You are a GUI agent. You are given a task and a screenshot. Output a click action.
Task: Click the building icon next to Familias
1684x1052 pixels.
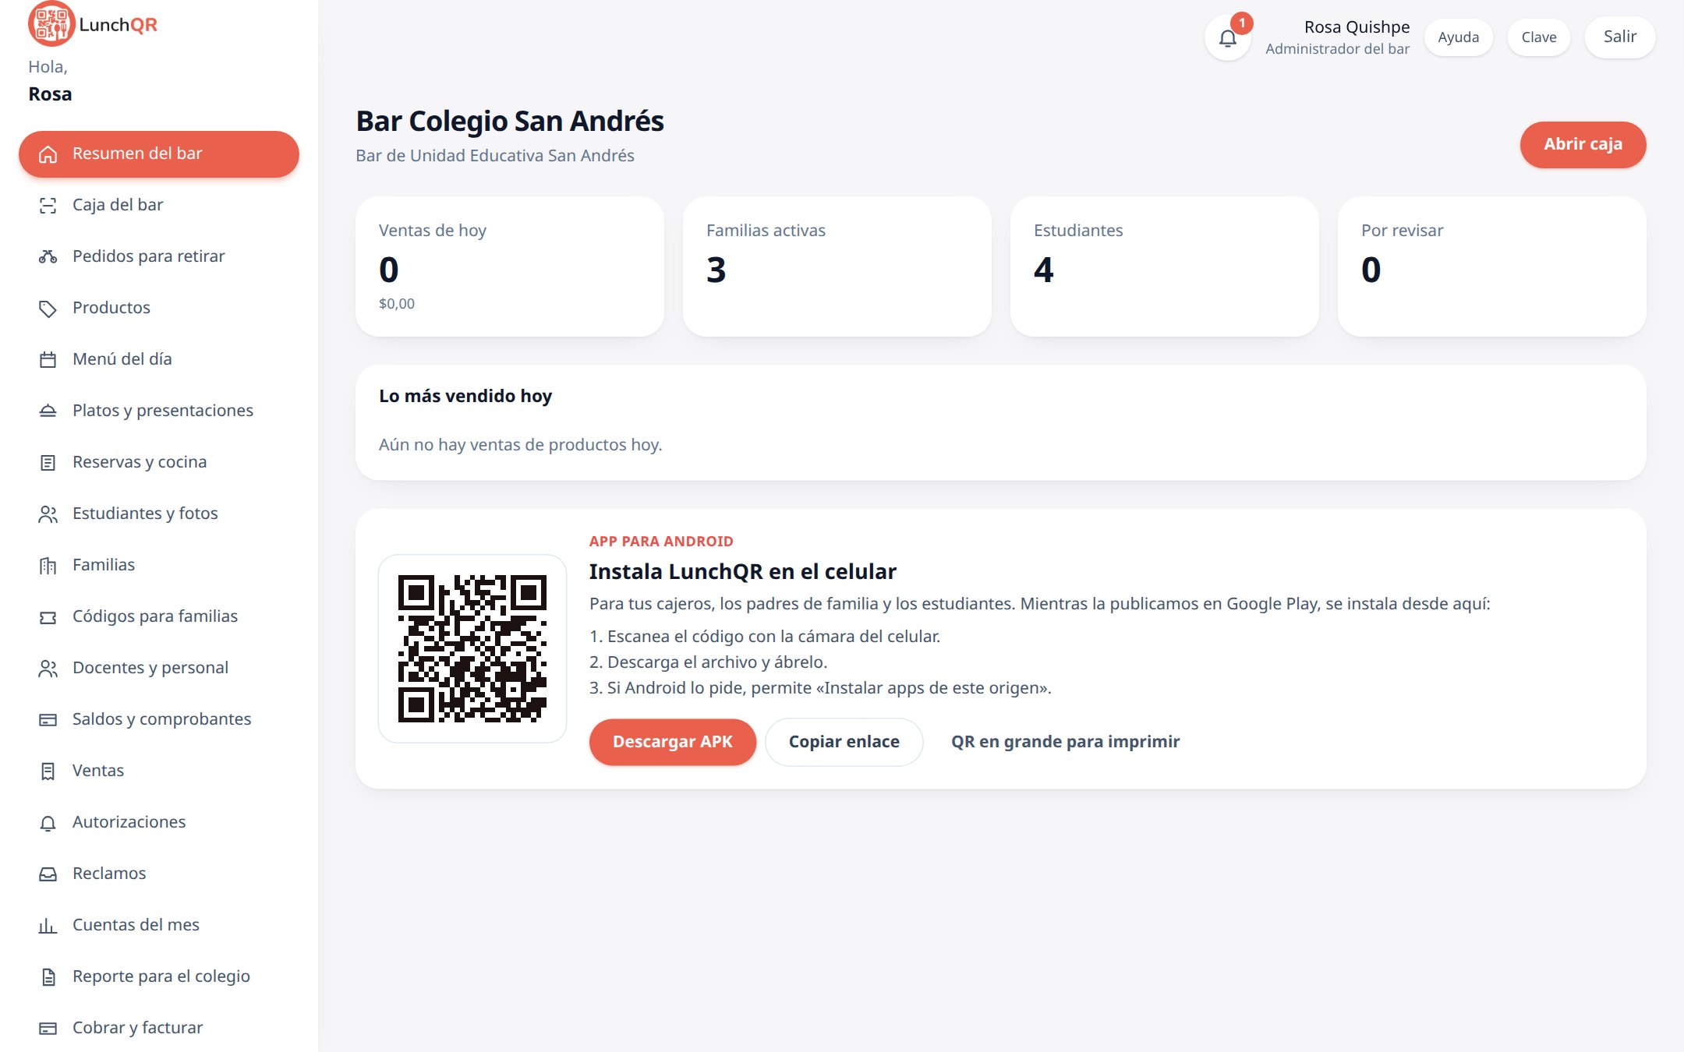48,566
